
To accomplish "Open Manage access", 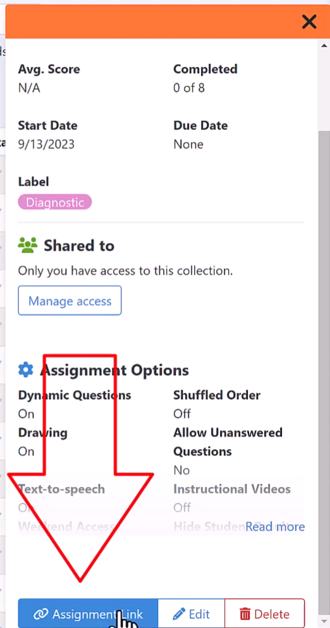I will click(70, 300).
